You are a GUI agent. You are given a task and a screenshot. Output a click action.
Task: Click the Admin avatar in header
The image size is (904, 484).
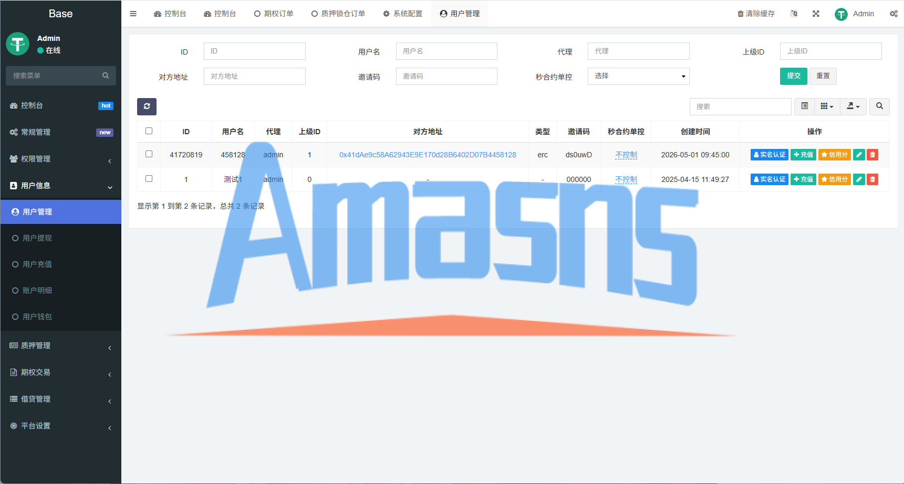click(841, 14)
